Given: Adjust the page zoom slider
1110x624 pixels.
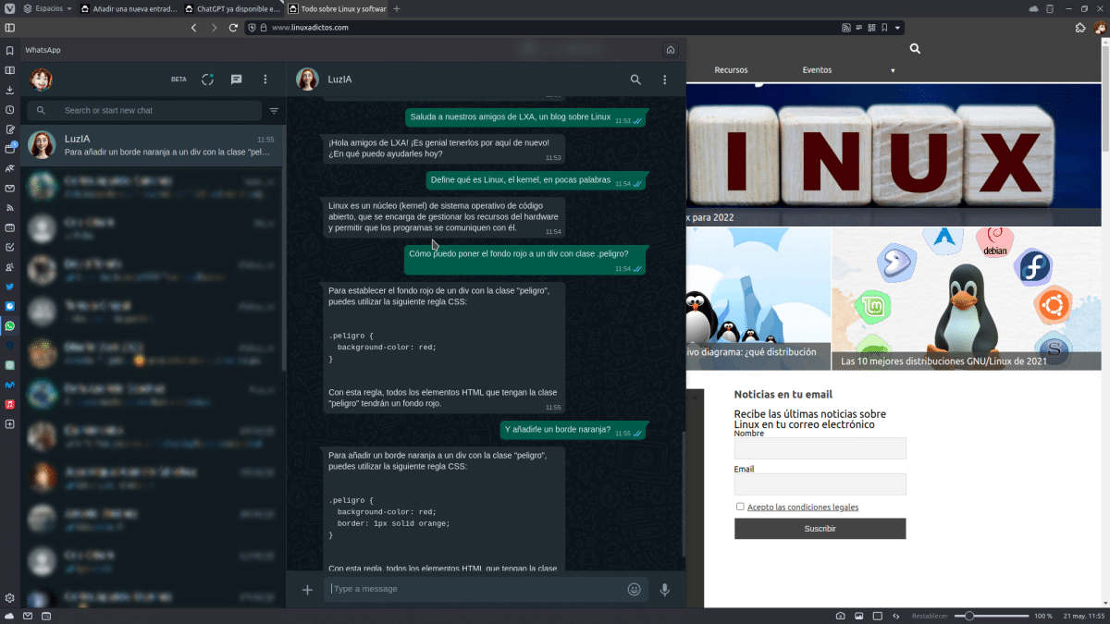Looking at the screenshot, I should (968, 615).
